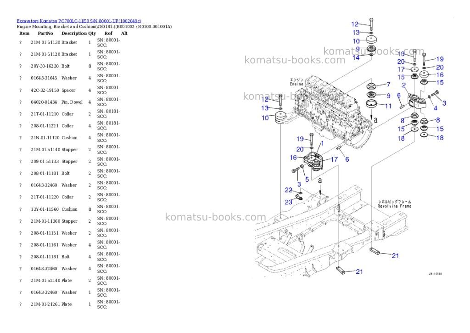This screenshot has height=333, width=470.
Task: Select part number 21M-01-21261
Action: pyautogui.click(x=45, y=305)
